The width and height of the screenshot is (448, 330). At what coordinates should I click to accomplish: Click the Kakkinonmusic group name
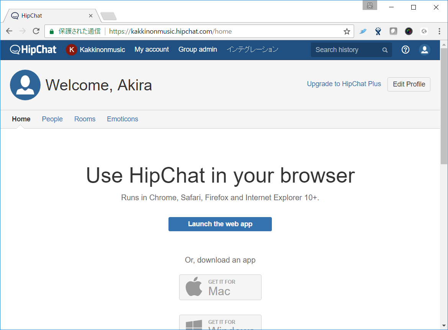point(102,50)
